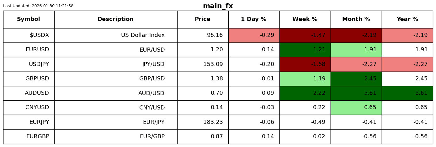
Task: Click the dark red -1.68 Week cell
Action: pyautogui.click(x=305, y=64)
